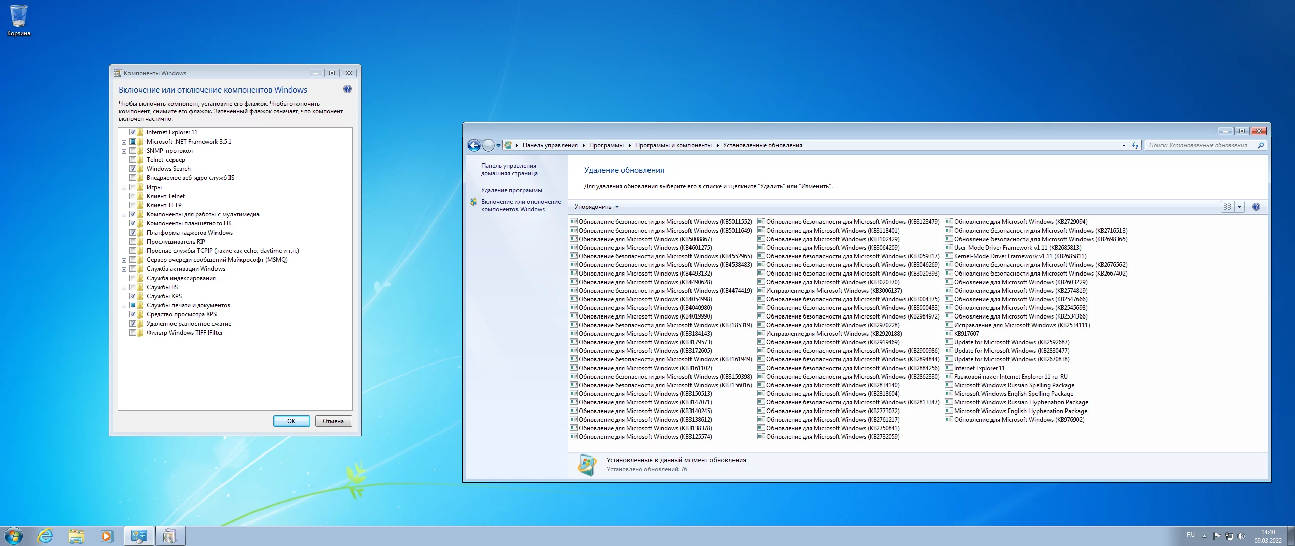This screenshot has width=1295, height=546.
Task: Expand Microsoft .NET Framework 3.5.1 node
Action: click(x=124, y=142)
